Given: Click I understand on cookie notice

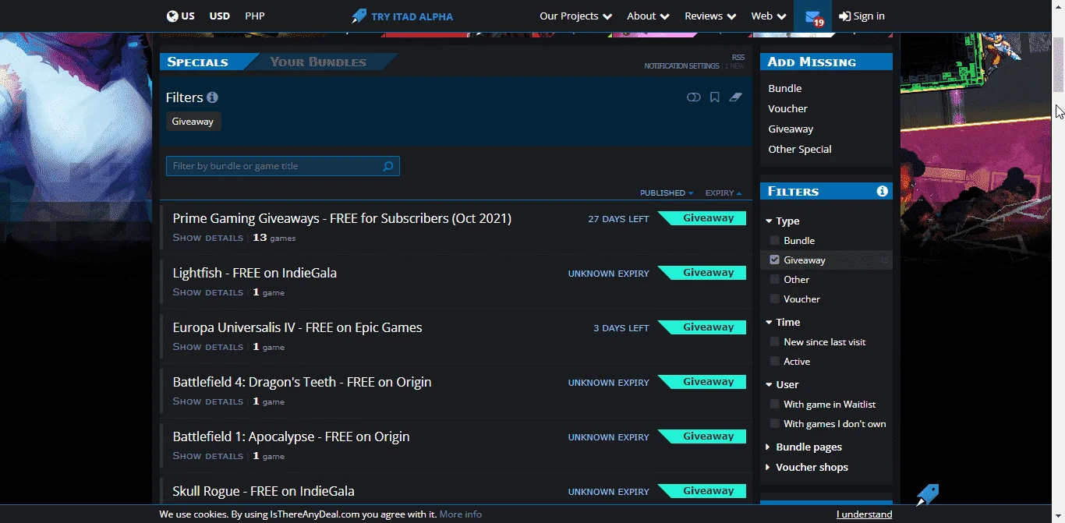Looking at the screenshot, I should pos(864,514).
